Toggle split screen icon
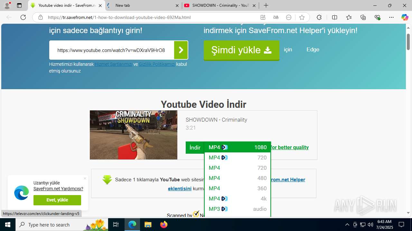Screen dimensions: 412x231 tap(334, 17)
